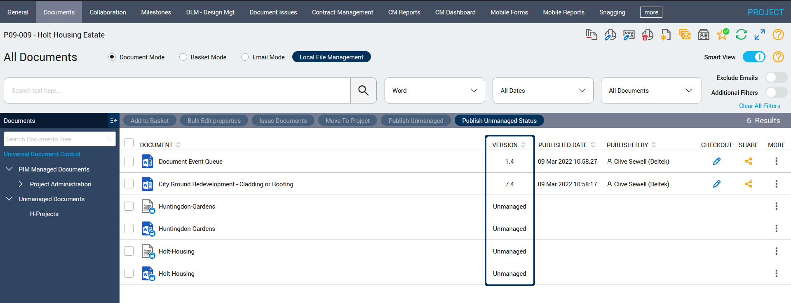
Task: Select Email Mode radio button
Action: 245,57
